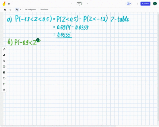159x127 pixels.
Task: Open the Google account avatar
Action: 155,4
